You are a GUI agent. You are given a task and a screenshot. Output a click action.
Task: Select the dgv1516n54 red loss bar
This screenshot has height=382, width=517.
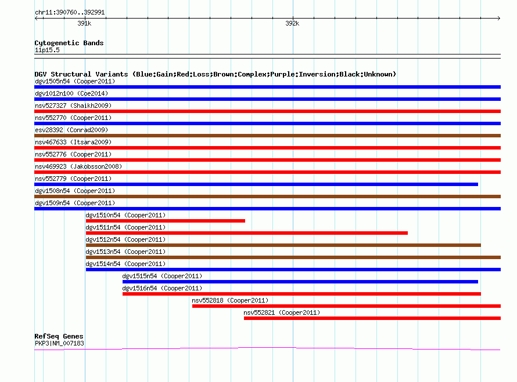click(301, 294)
